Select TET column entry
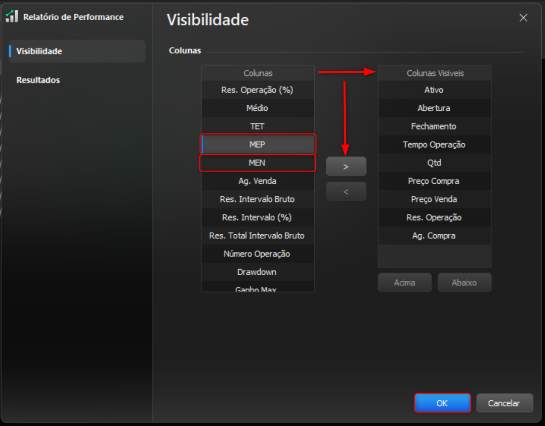The height and width of the screenshot is (426, 545). [258, 126]
